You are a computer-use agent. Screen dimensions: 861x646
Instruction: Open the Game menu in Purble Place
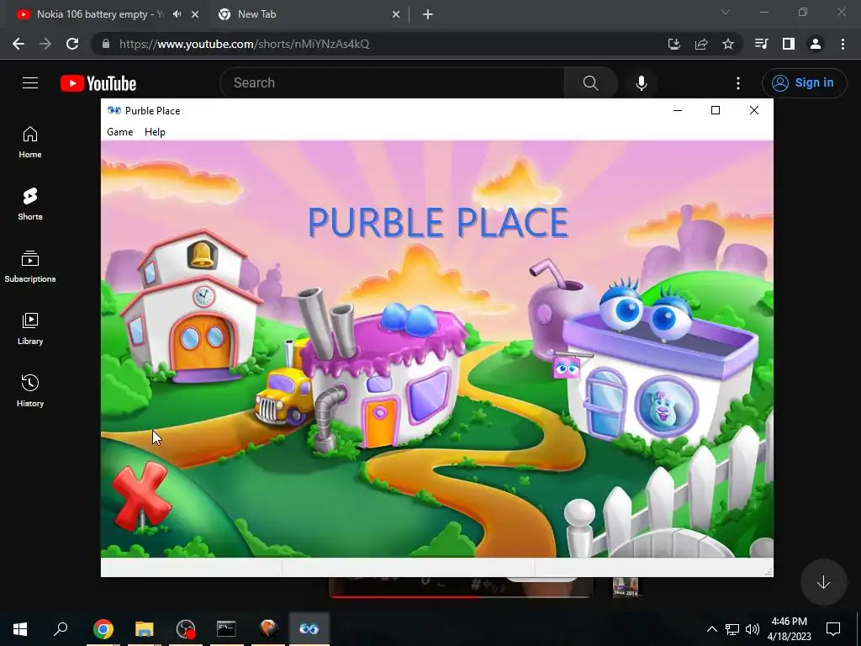point(119,132)
